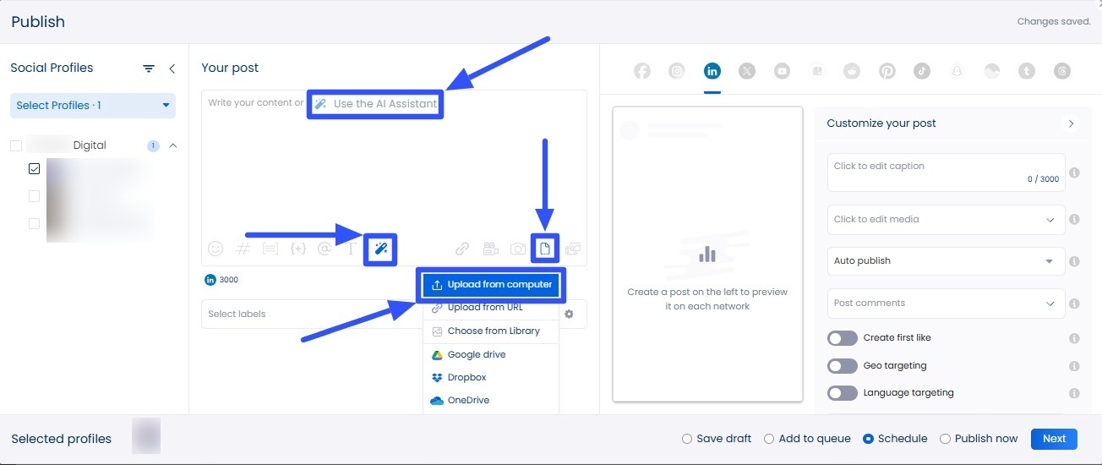Open the social profiles filter icon
Screen dimensions: 1102x465
(149, 68)
